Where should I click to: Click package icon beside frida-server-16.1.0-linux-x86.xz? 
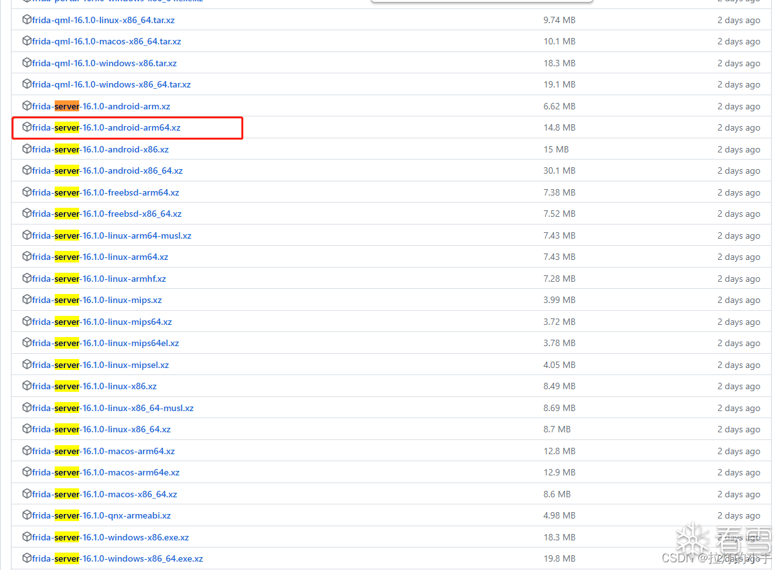click(27, 386)
